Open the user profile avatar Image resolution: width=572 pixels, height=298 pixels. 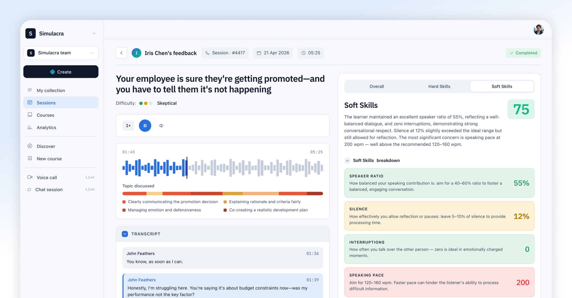click(539, 29)
